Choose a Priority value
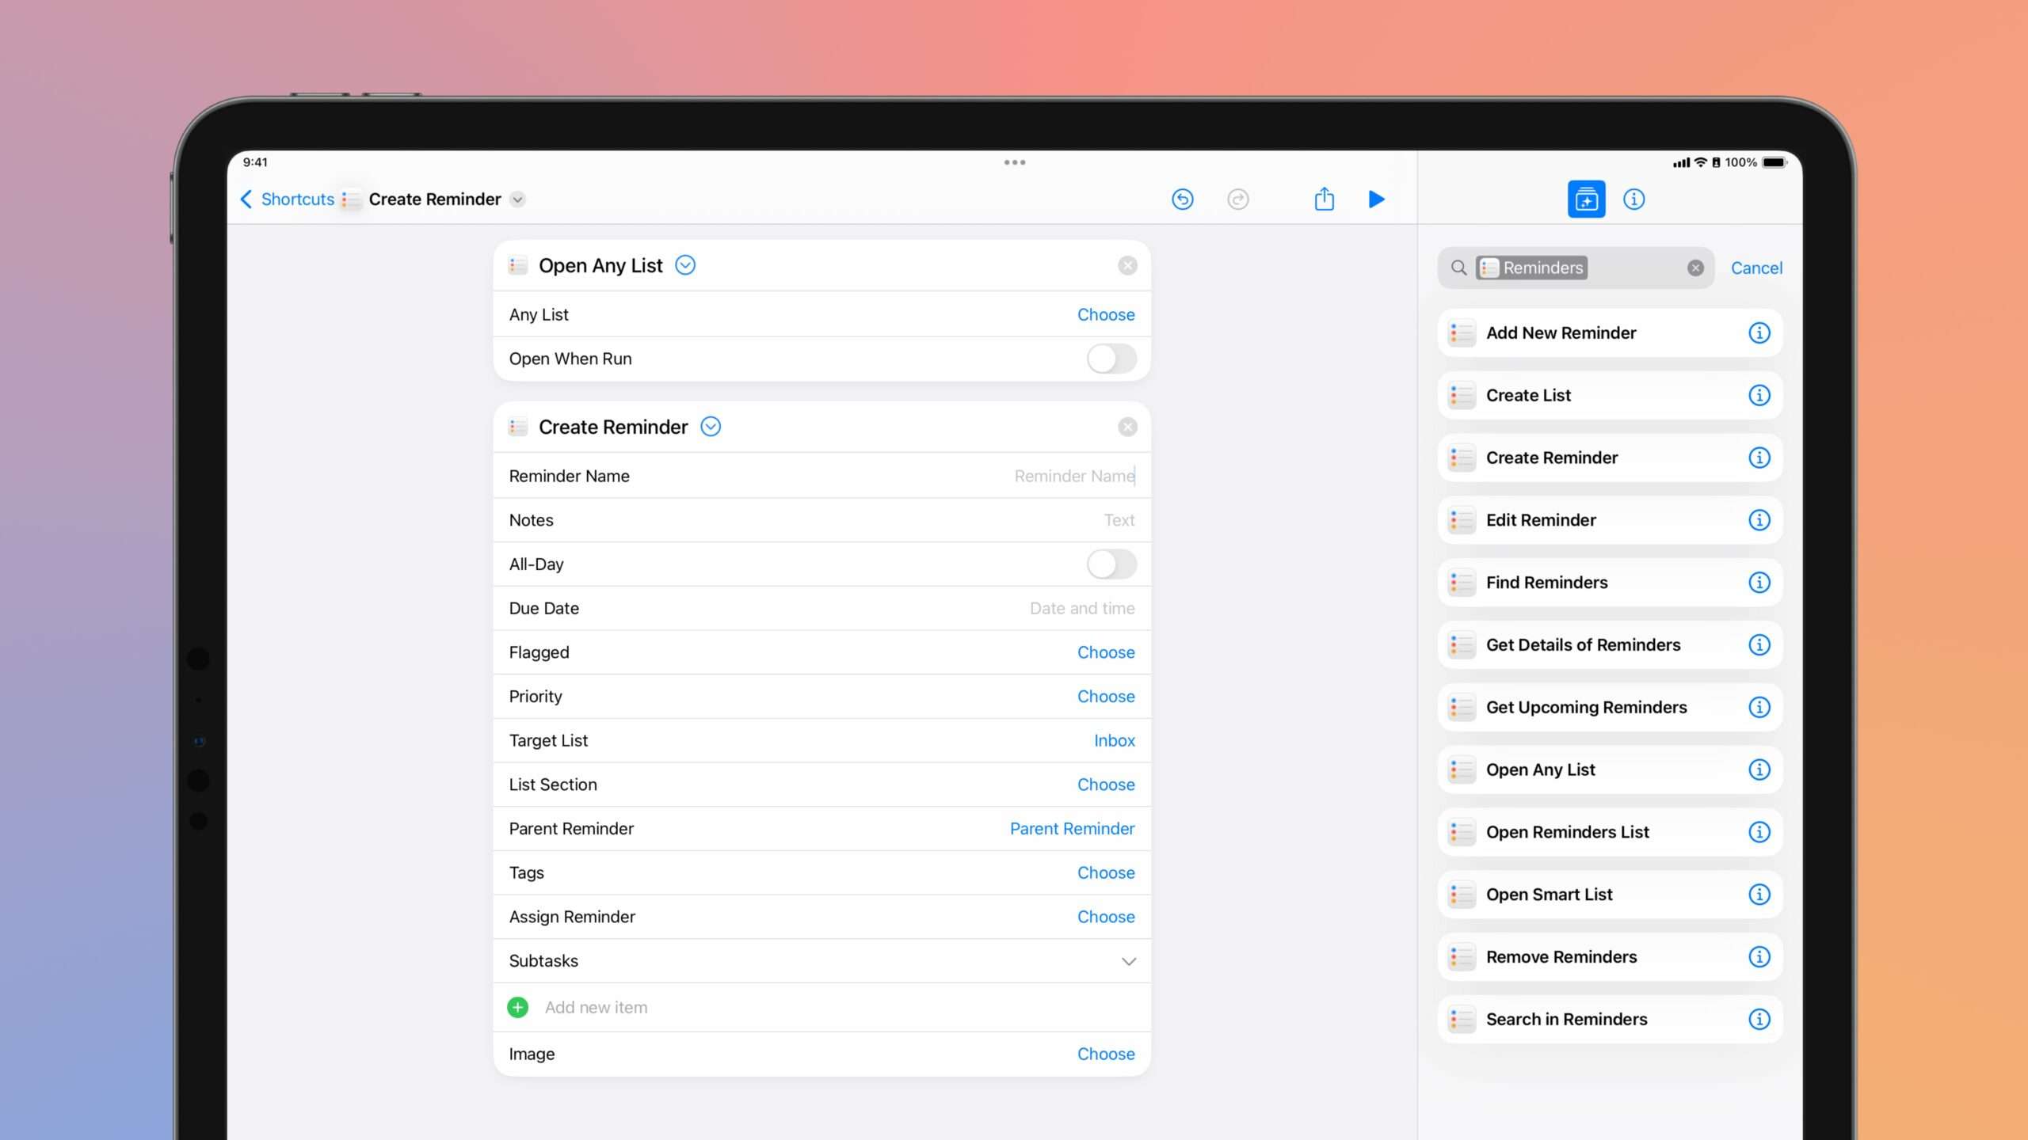Image resolution: width=2028 pixels, height=1140 pixels. point(1105,697)
